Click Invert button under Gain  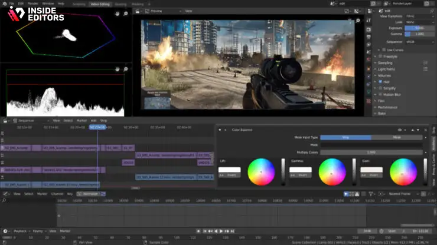(x=372, y=175)
